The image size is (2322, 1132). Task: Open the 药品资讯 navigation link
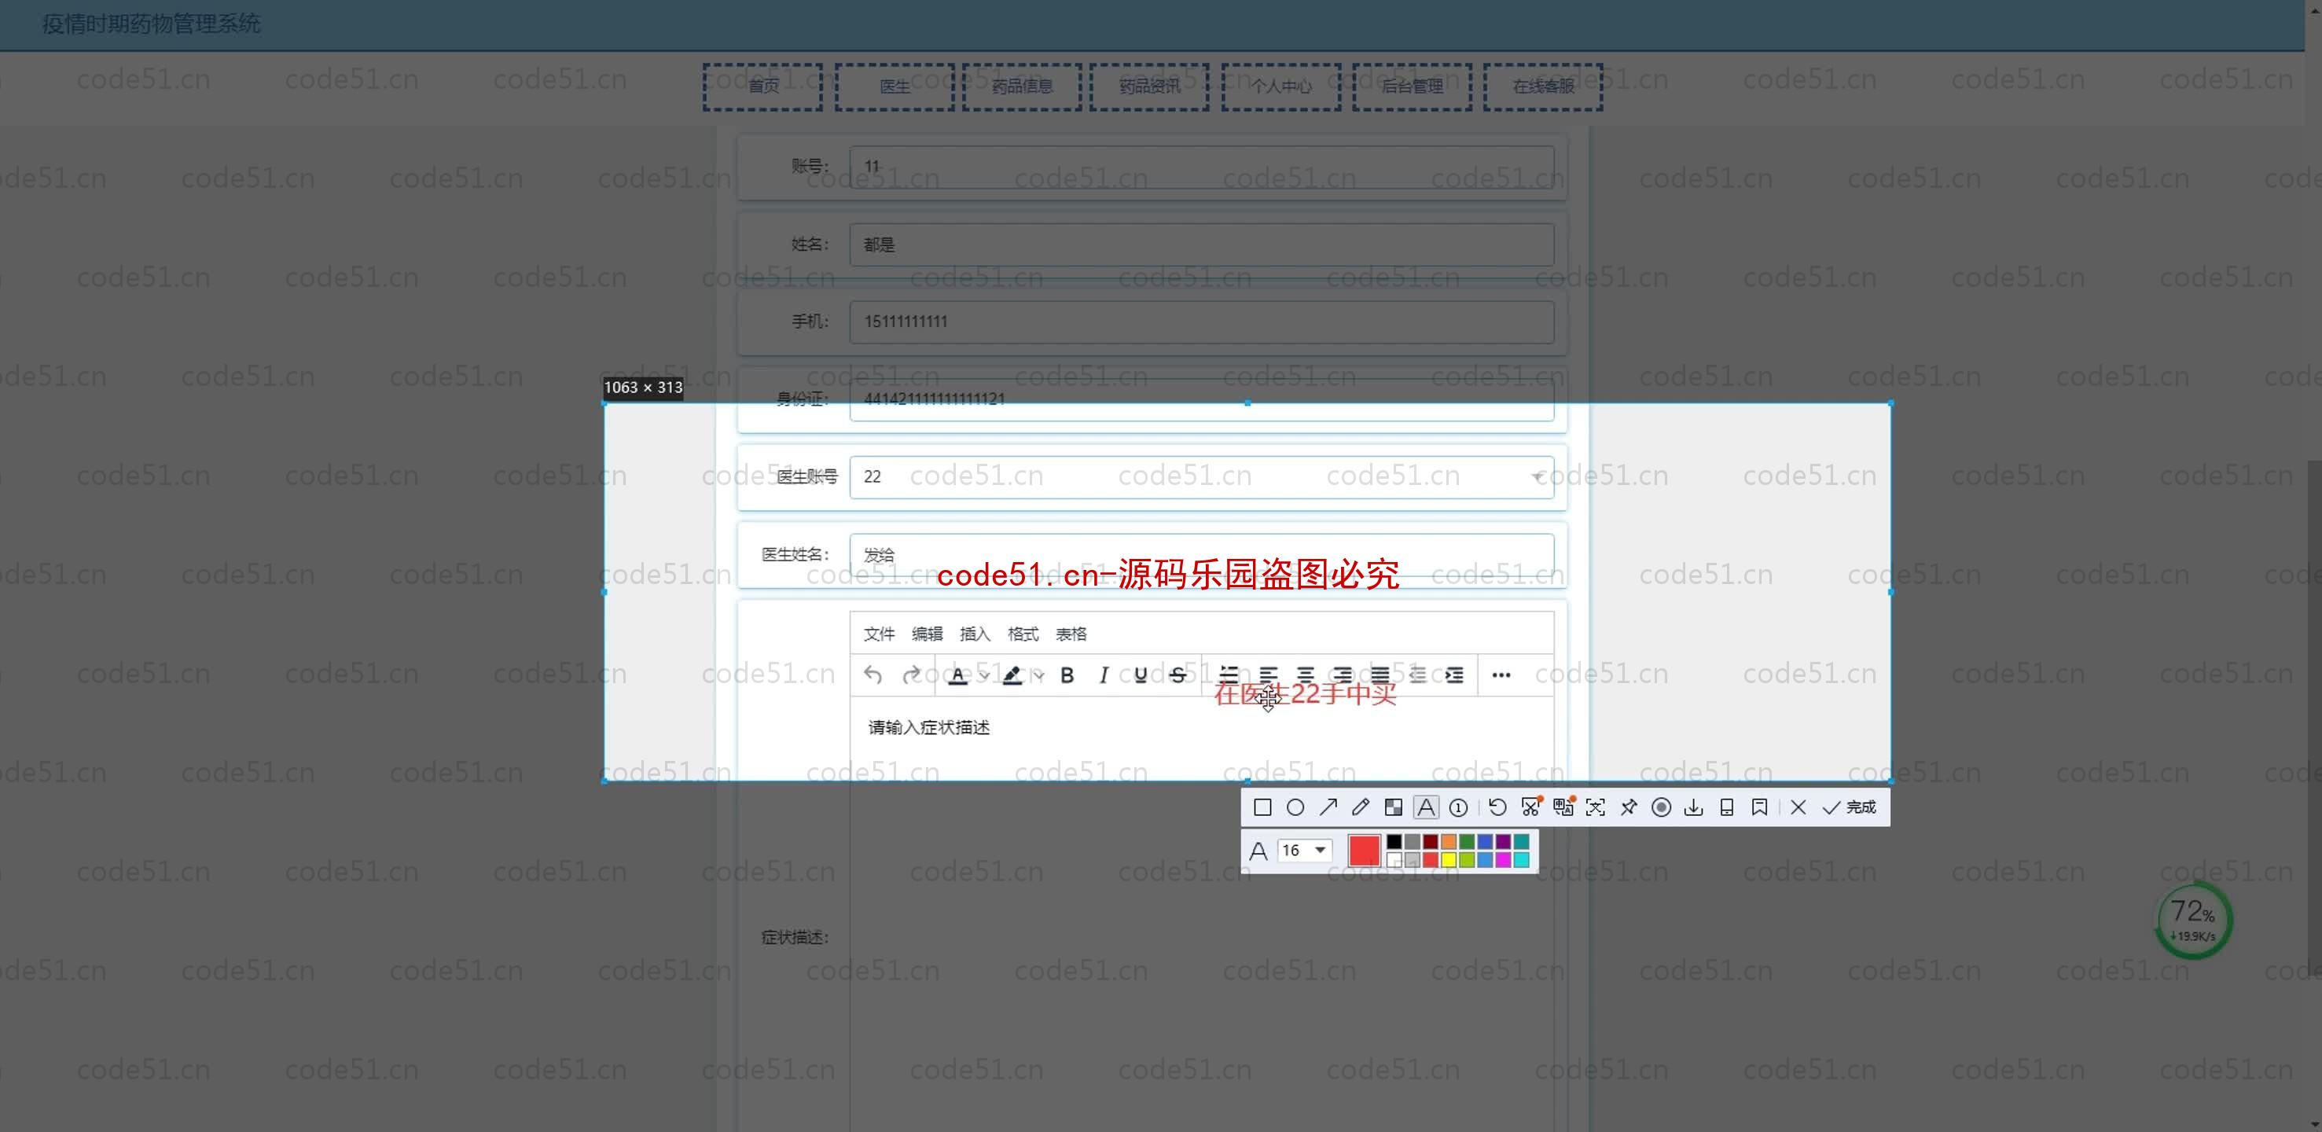click(1149, 86)
